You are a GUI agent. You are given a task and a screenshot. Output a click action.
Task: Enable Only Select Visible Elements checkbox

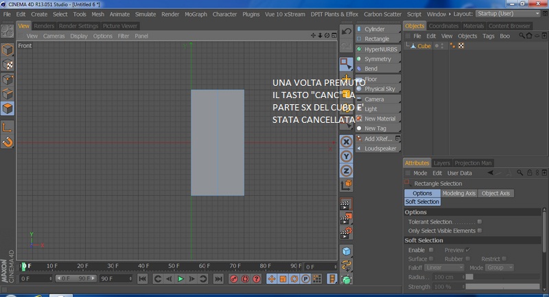[480, 230]
